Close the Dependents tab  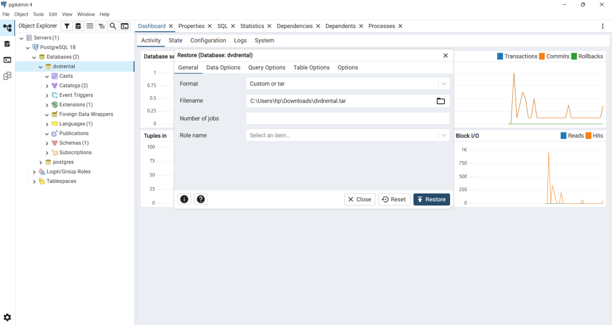pyautogui.click(x=361, y=26)
